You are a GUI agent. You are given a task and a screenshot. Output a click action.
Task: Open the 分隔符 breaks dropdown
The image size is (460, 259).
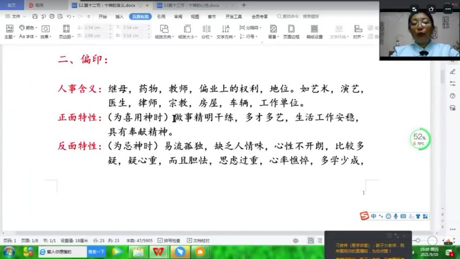point(250,28)
